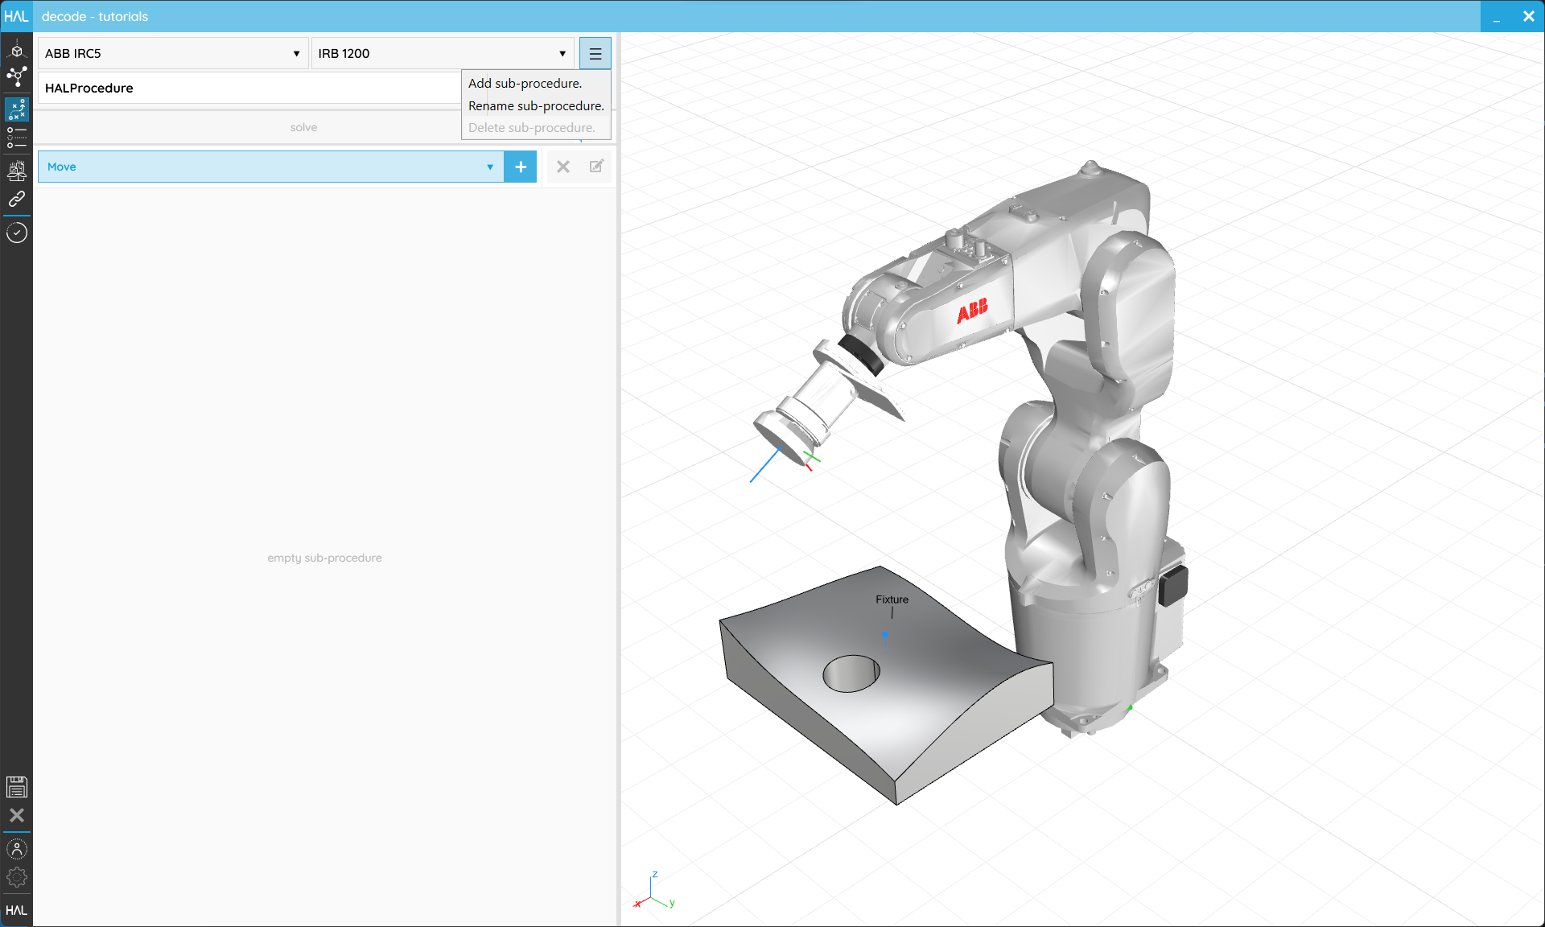Click the sidebar X close-project icon
Viewport: 1545px width, 927px height.
[16, 815]
